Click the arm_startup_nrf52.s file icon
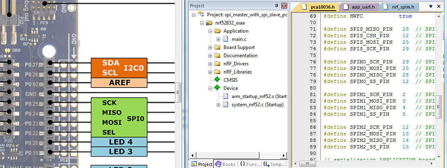This screenshot has height=168, width=447. (x=226, y=96)
